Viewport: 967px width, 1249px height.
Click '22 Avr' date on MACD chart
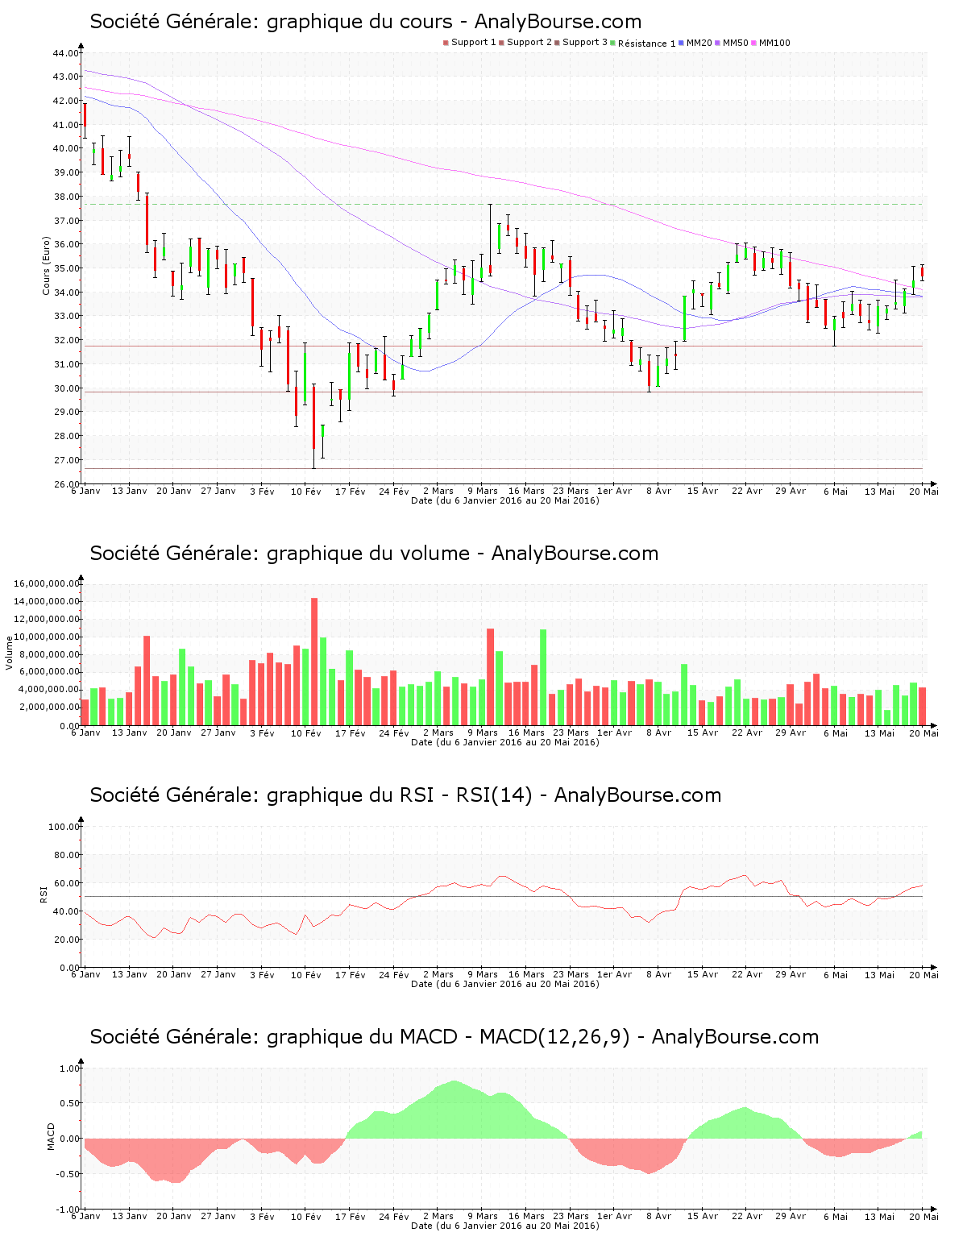(x=747, y=1216)
